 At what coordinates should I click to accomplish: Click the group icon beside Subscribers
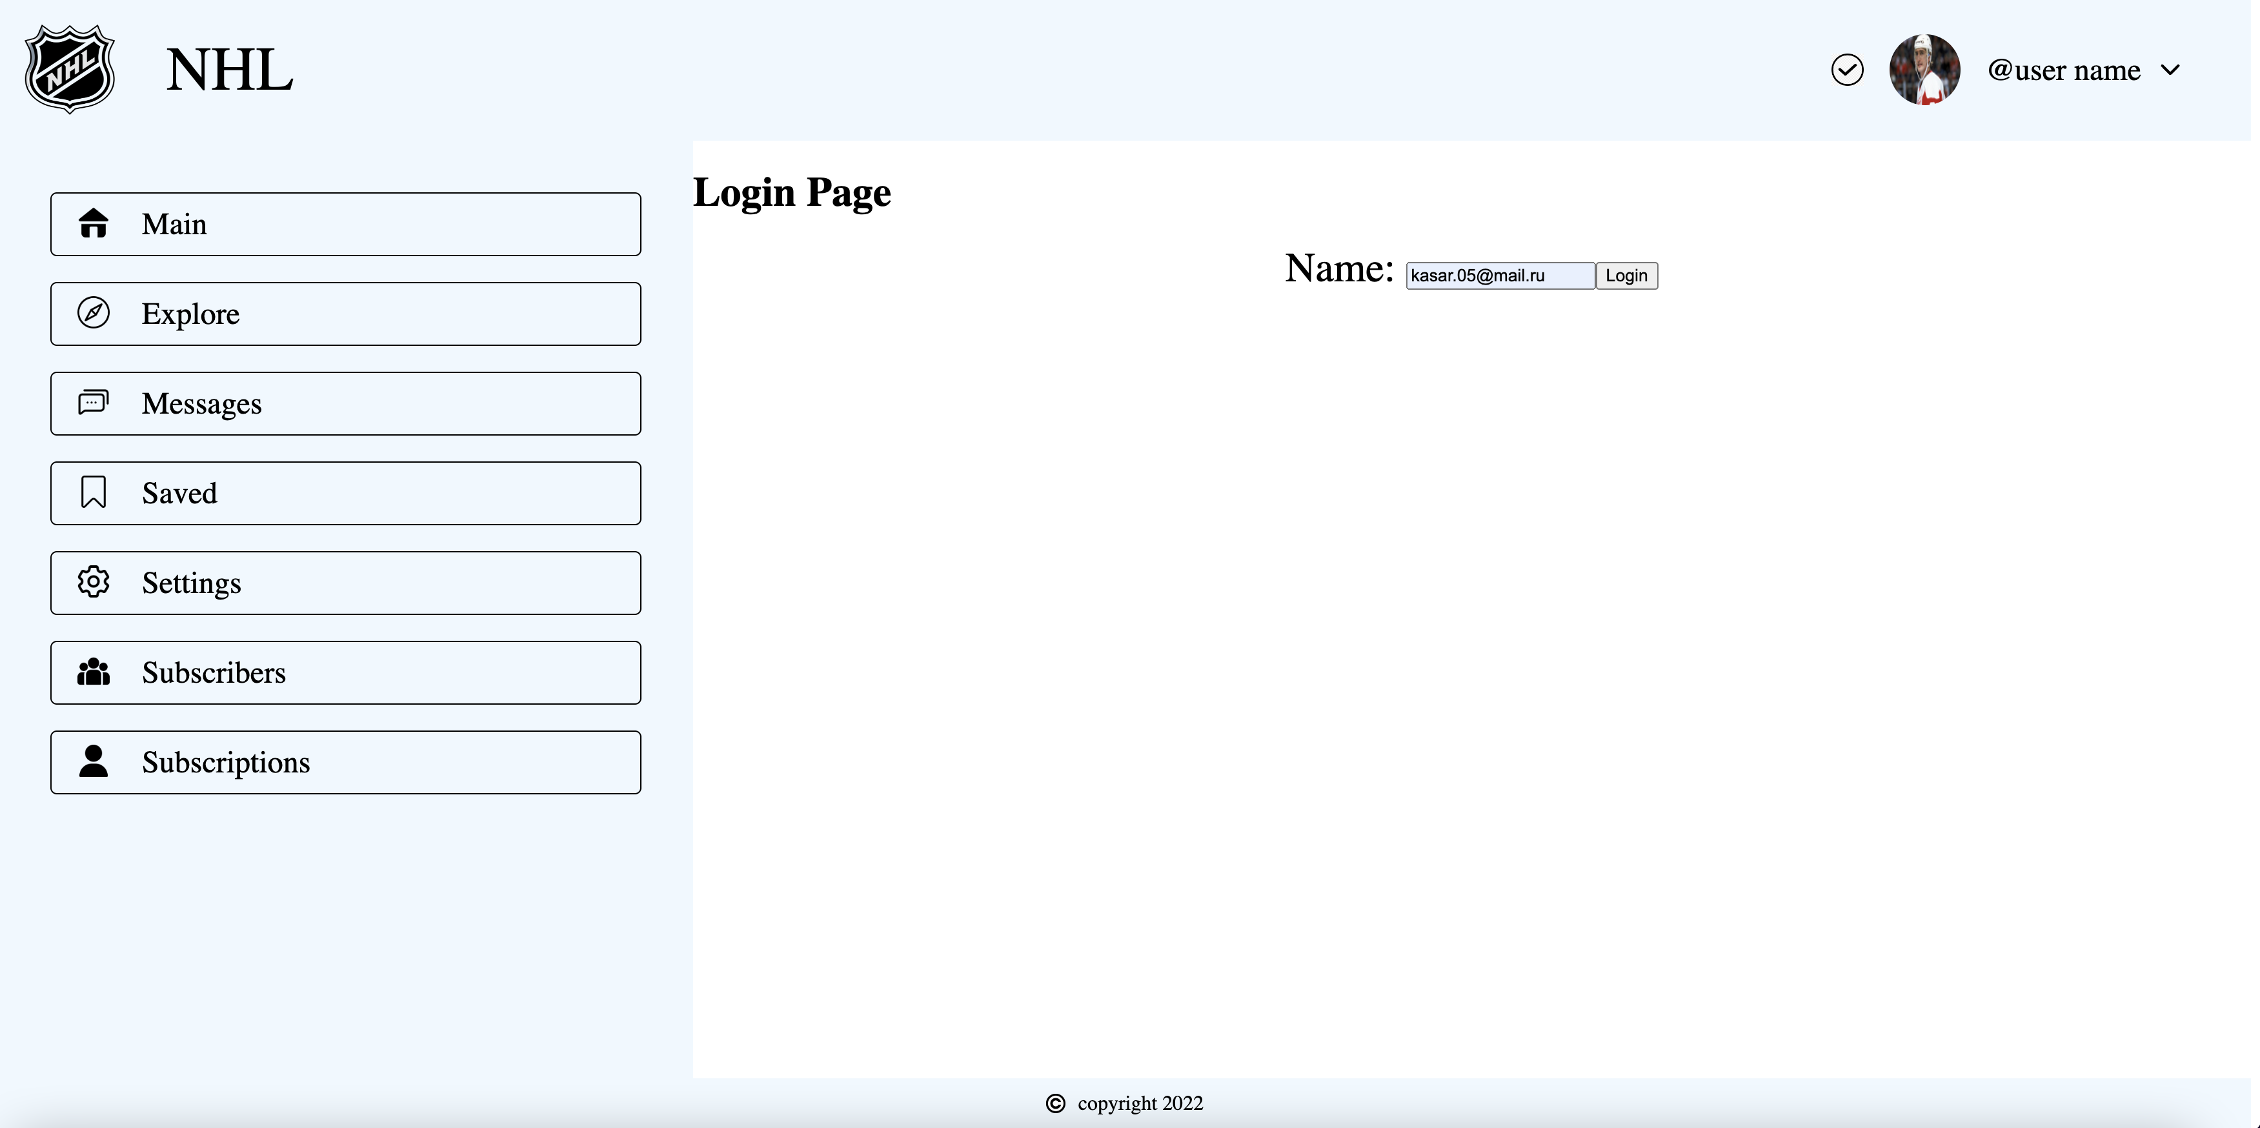tap(93, 672)
